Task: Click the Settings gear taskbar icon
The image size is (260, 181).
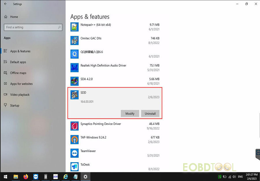Action: [x=86, y=177]
